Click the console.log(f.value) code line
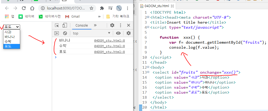This screenshot has height=111, width=268. [194, 47]
